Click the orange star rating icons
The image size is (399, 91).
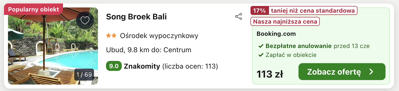click(111, 36)
